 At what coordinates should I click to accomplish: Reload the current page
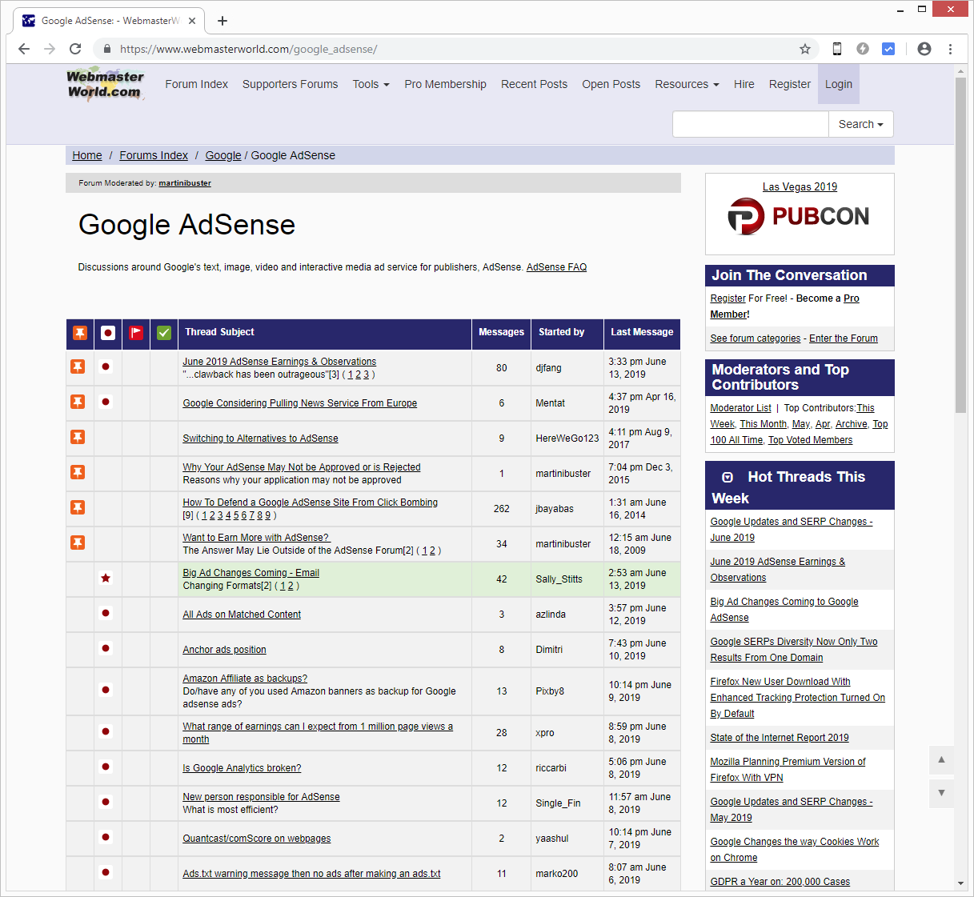click(x=75, y=49)
